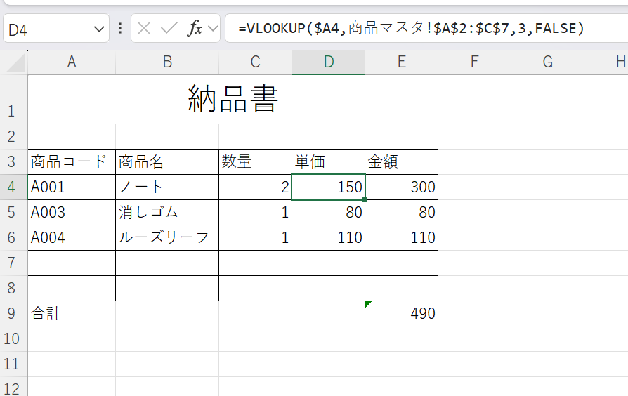Select column E header
This screenshot has width=628, height=396.
[x=402, y=62]
